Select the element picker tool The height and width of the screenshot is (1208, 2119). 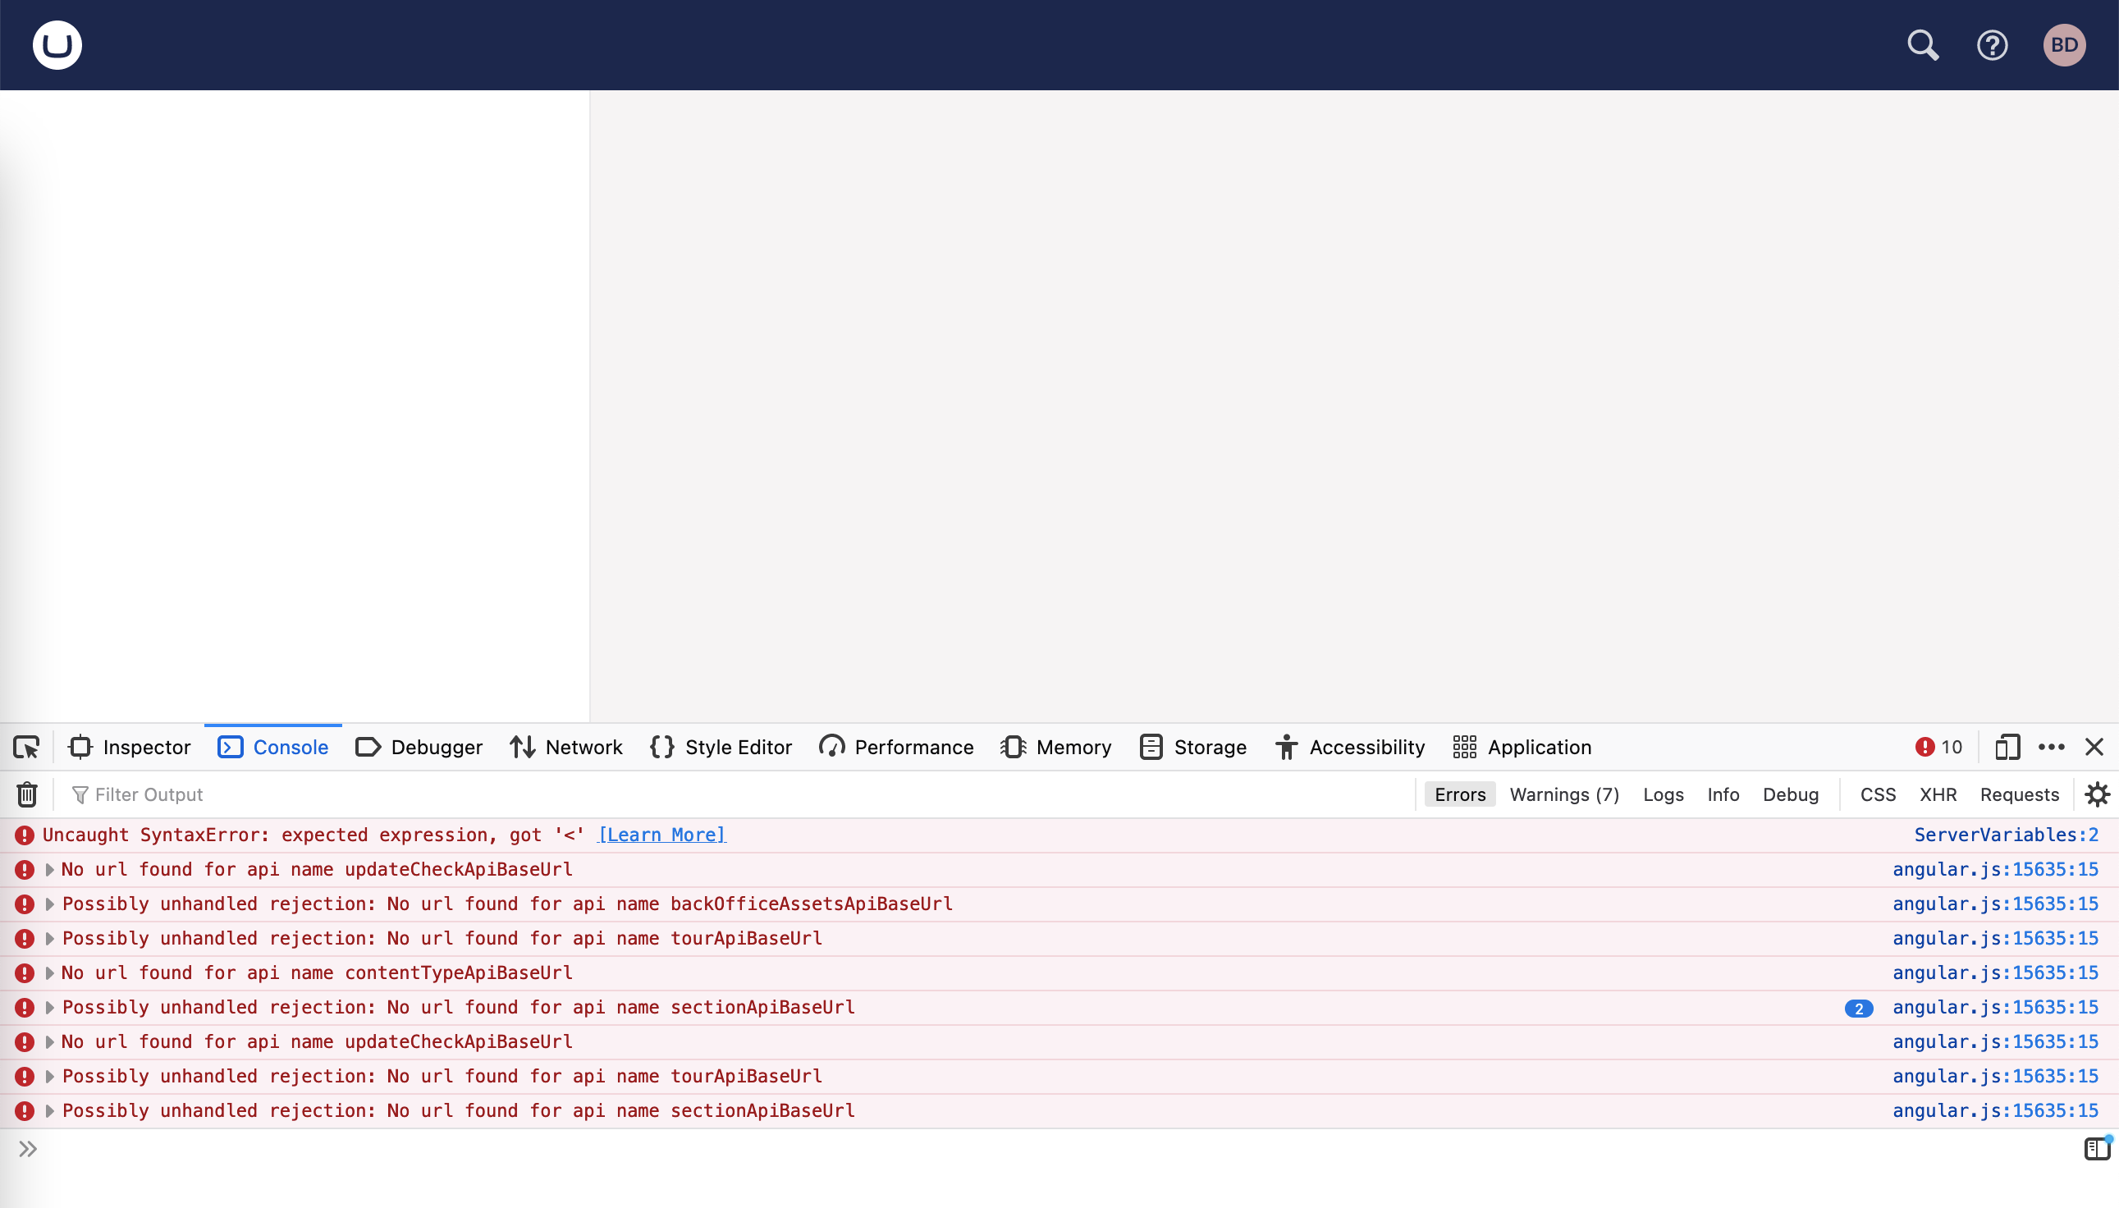pos(25,747)
